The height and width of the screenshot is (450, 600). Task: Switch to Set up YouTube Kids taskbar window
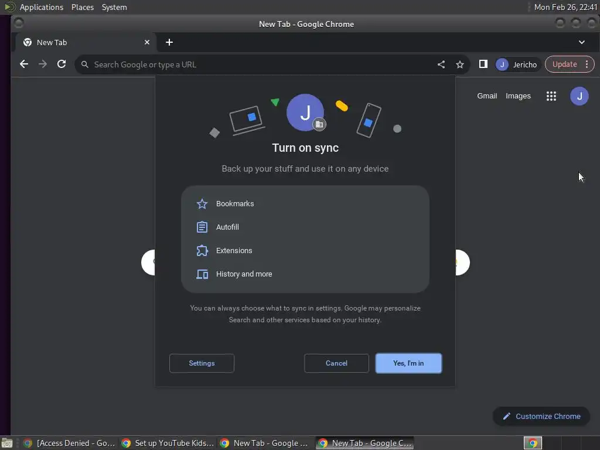pyautogui.click(x=168, y=443)
